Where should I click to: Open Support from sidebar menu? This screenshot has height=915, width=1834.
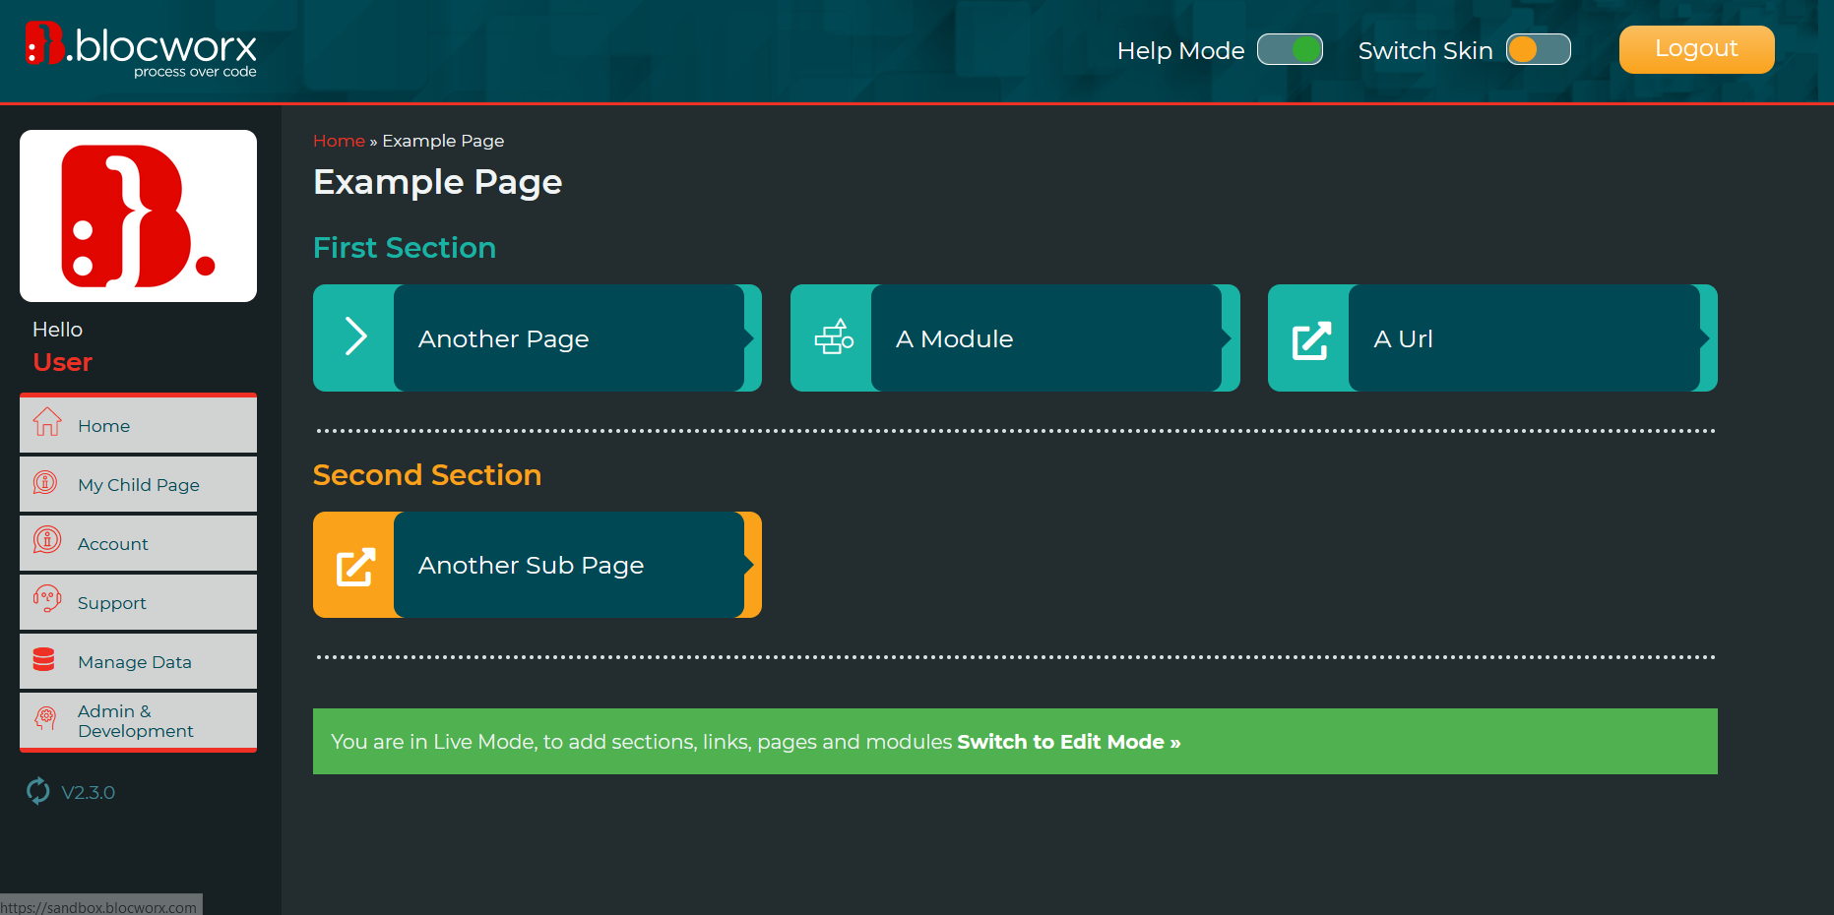pos(138,602)
